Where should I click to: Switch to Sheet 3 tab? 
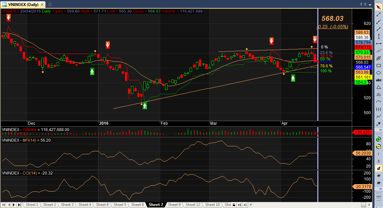click(x=67, y=205)
